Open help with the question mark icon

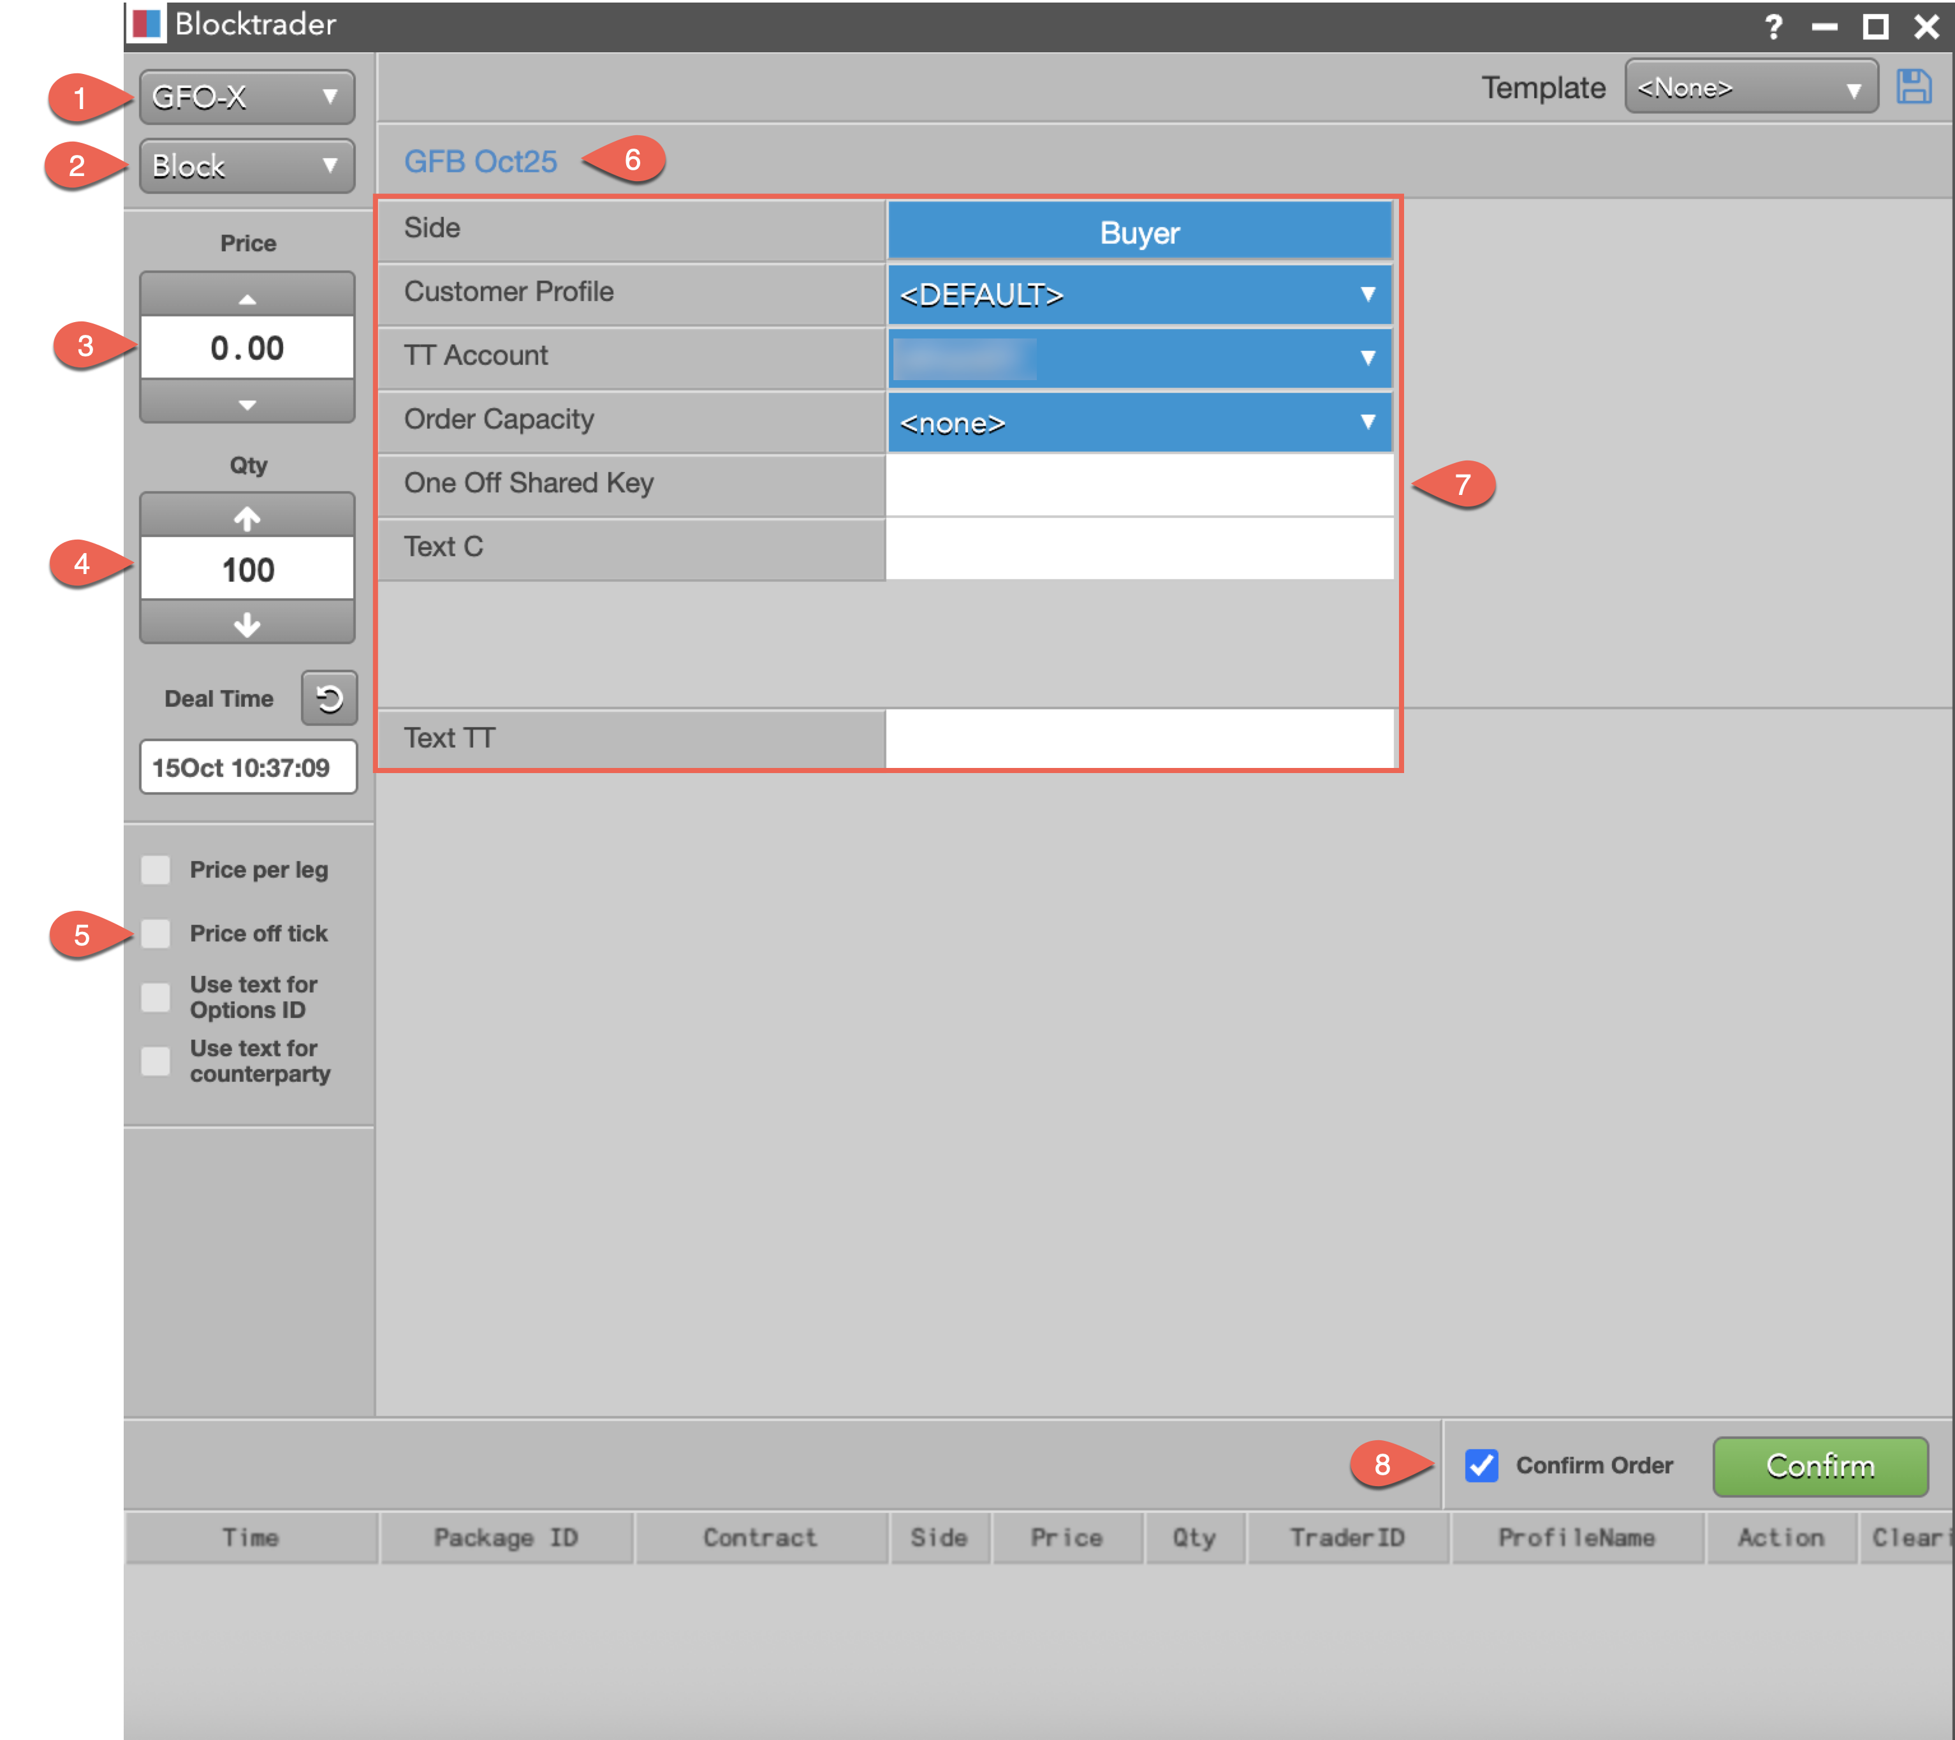pyautogui.click(x=1773, y=26)
